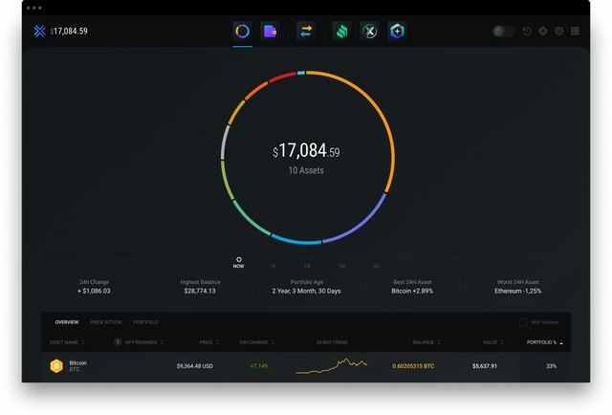Select the NOW timeline marker
Image resolution: width=612 pixels, height=415 pixels.
pos(238,262)
